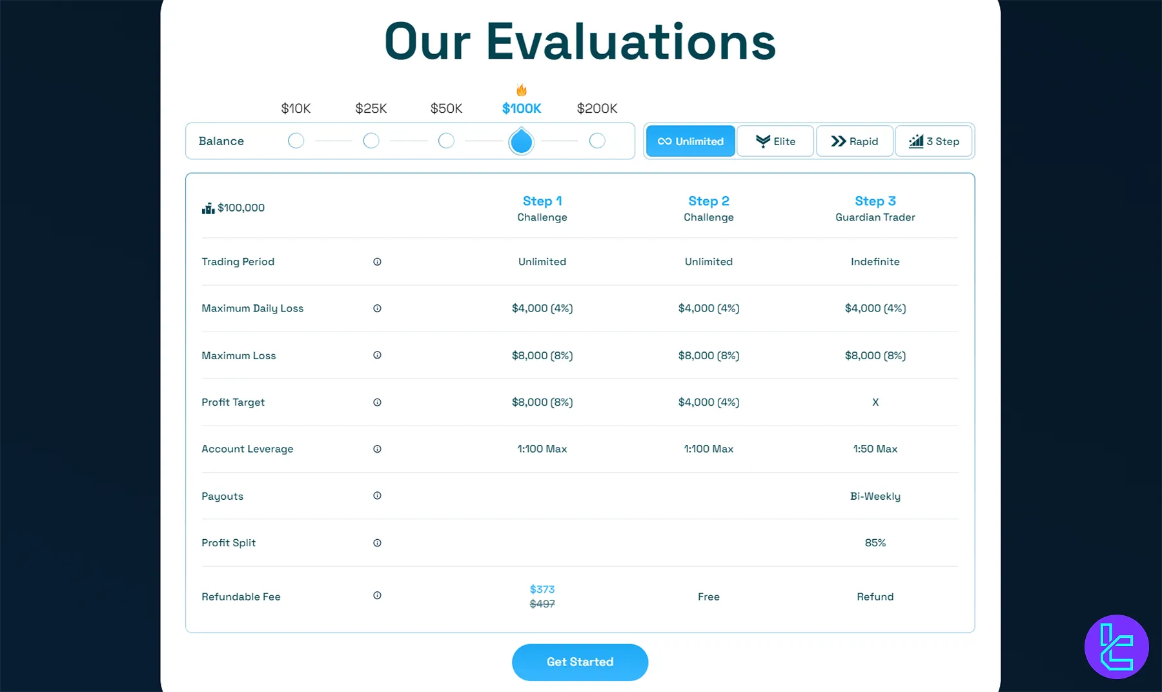Switch to the Elite evaluation tab
Image resolution: width=1162 pixels, height=692 pixels.
[x=775, y=141]
